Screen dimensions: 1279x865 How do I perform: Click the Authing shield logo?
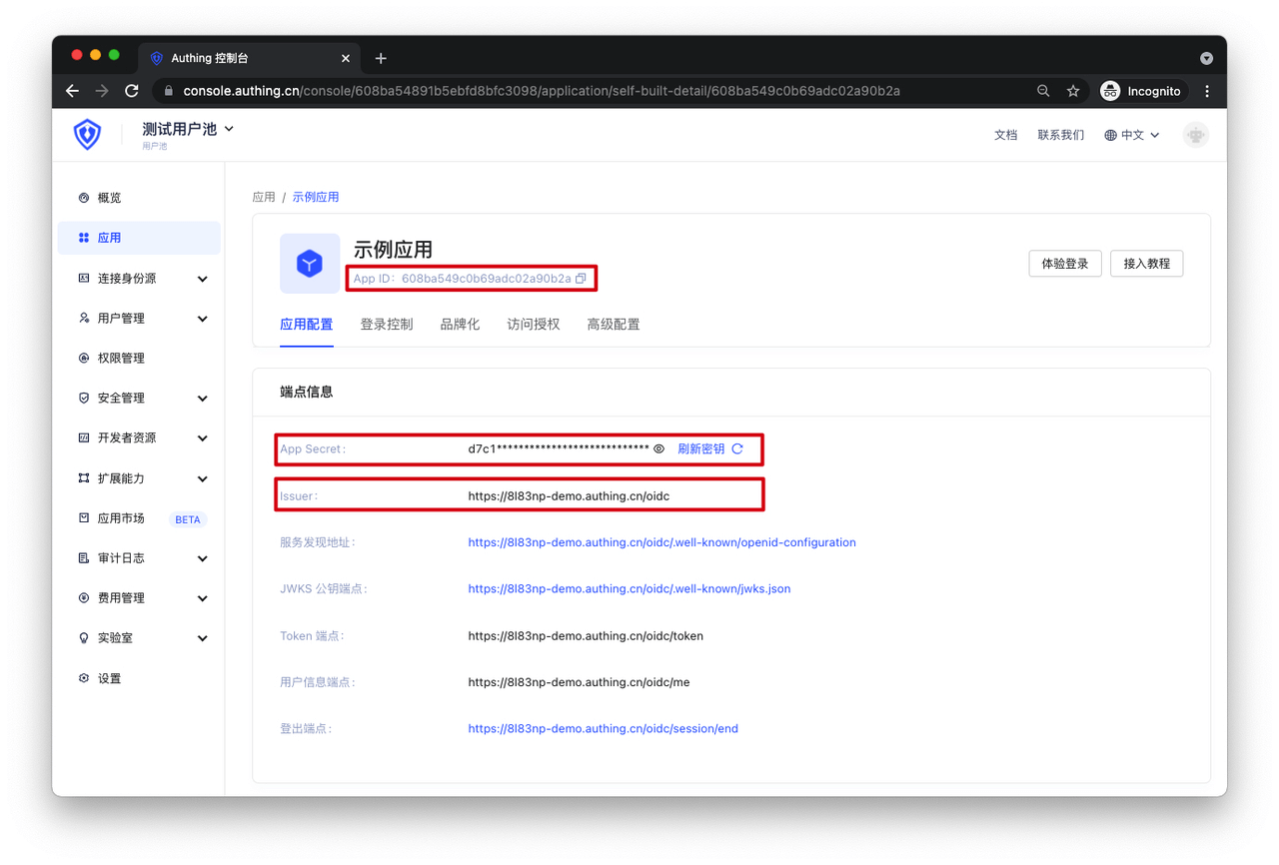88,135
